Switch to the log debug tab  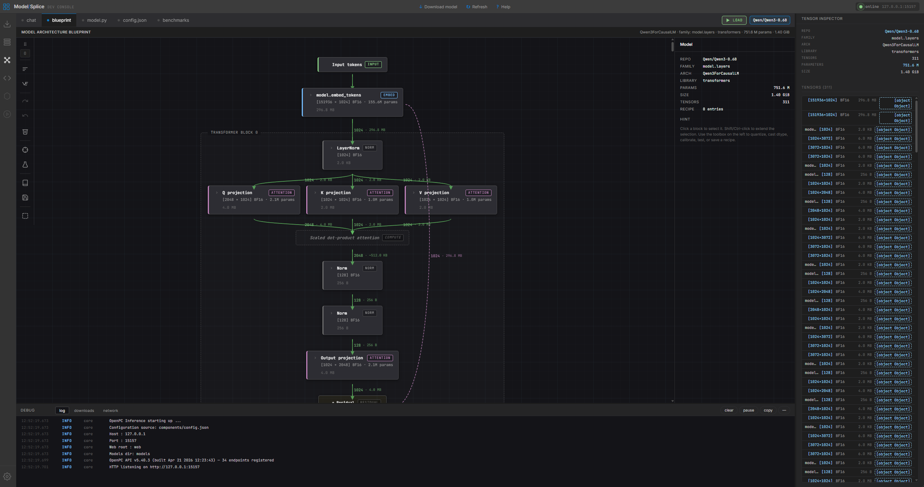(x=62, y=410)
